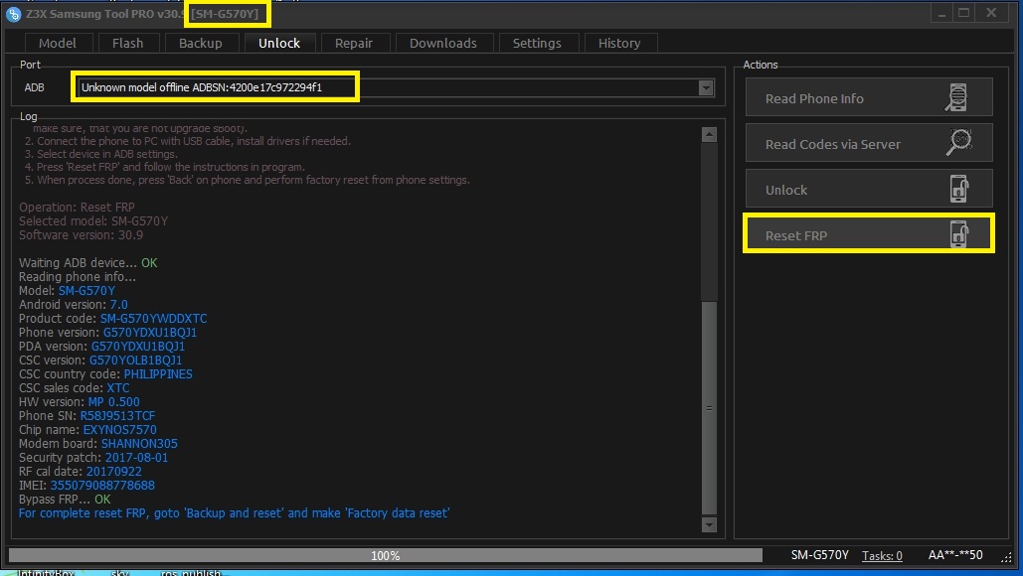Switch to the Flash tab

[x=127, y=43]
